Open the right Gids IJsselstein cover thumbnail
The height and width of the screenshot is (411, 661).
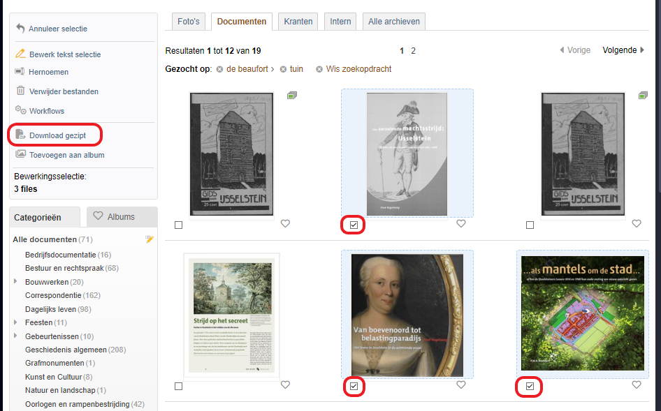pyautogui.click(x=583, y=154)
